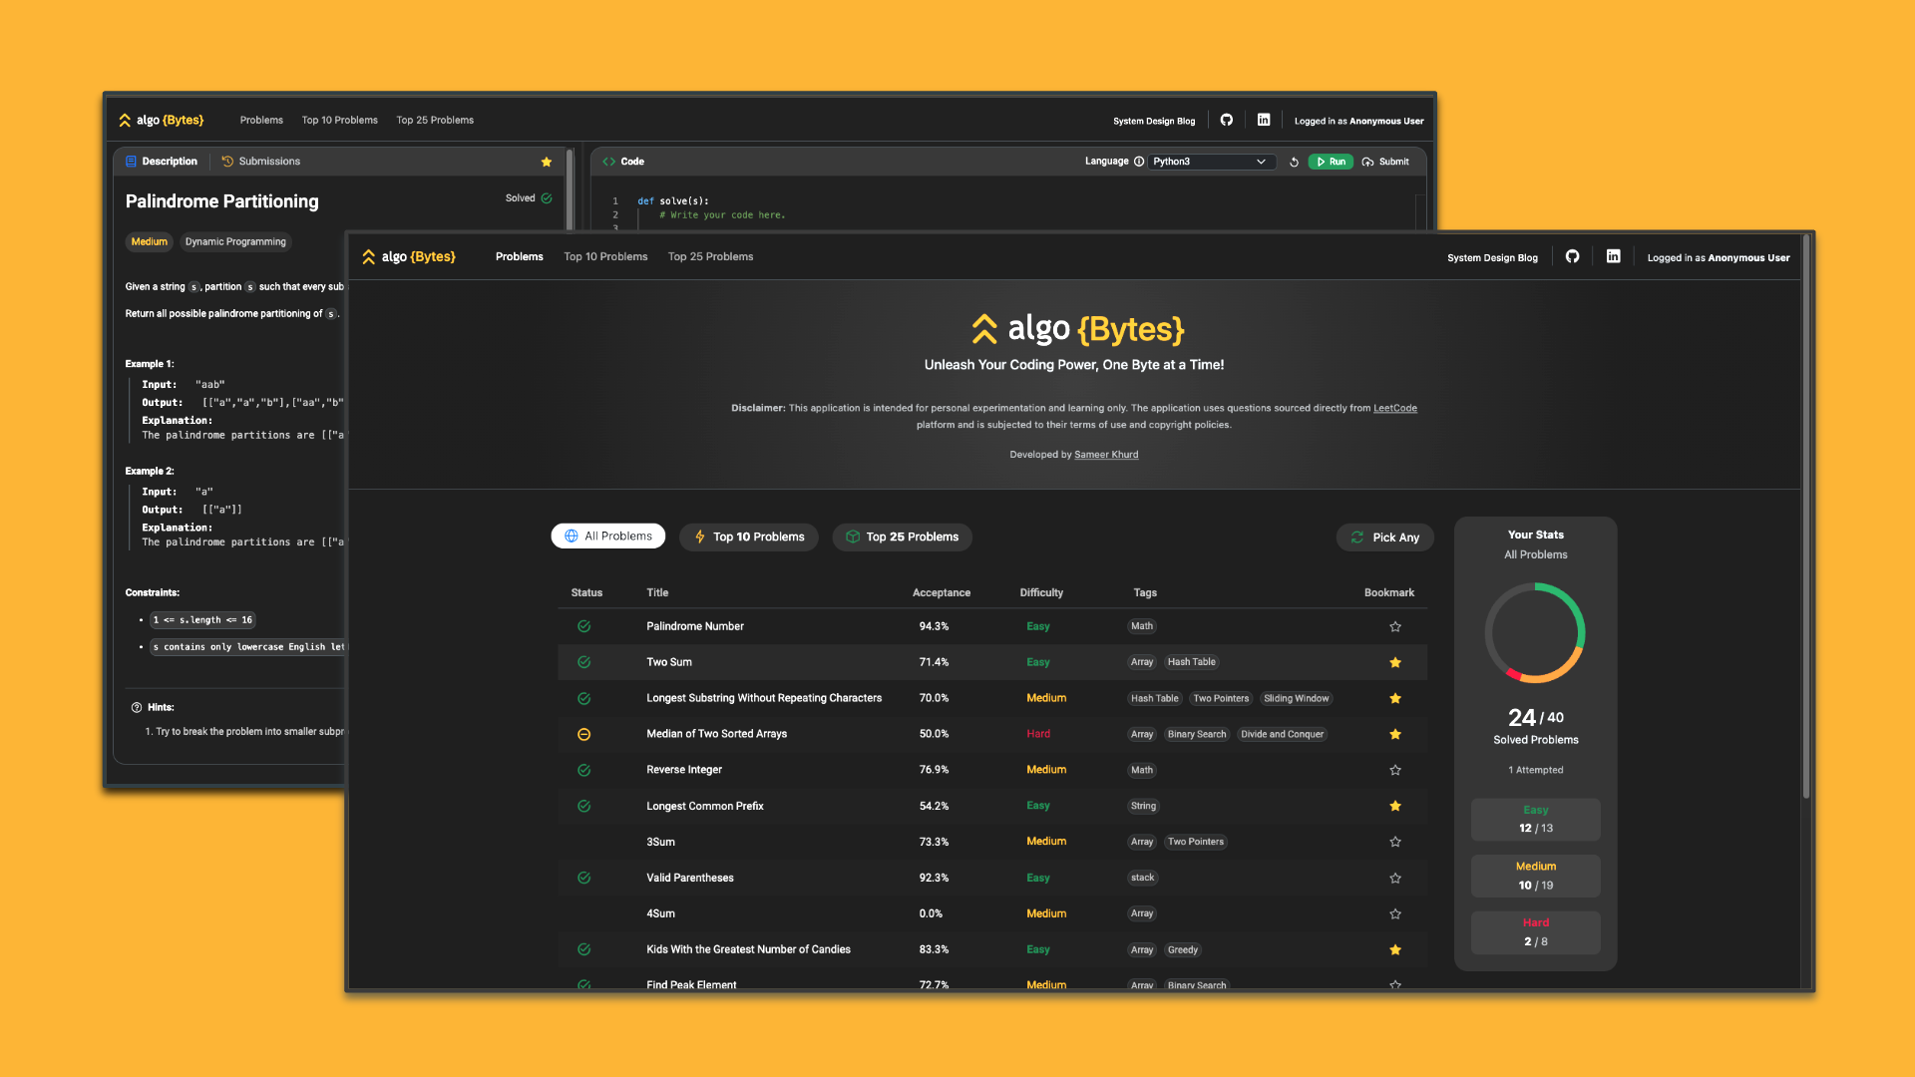Click the front window vertical scrollbar
The width and height of the screenshot is (1915, 1077).
pyautogui.click(x=1805, y=519)
